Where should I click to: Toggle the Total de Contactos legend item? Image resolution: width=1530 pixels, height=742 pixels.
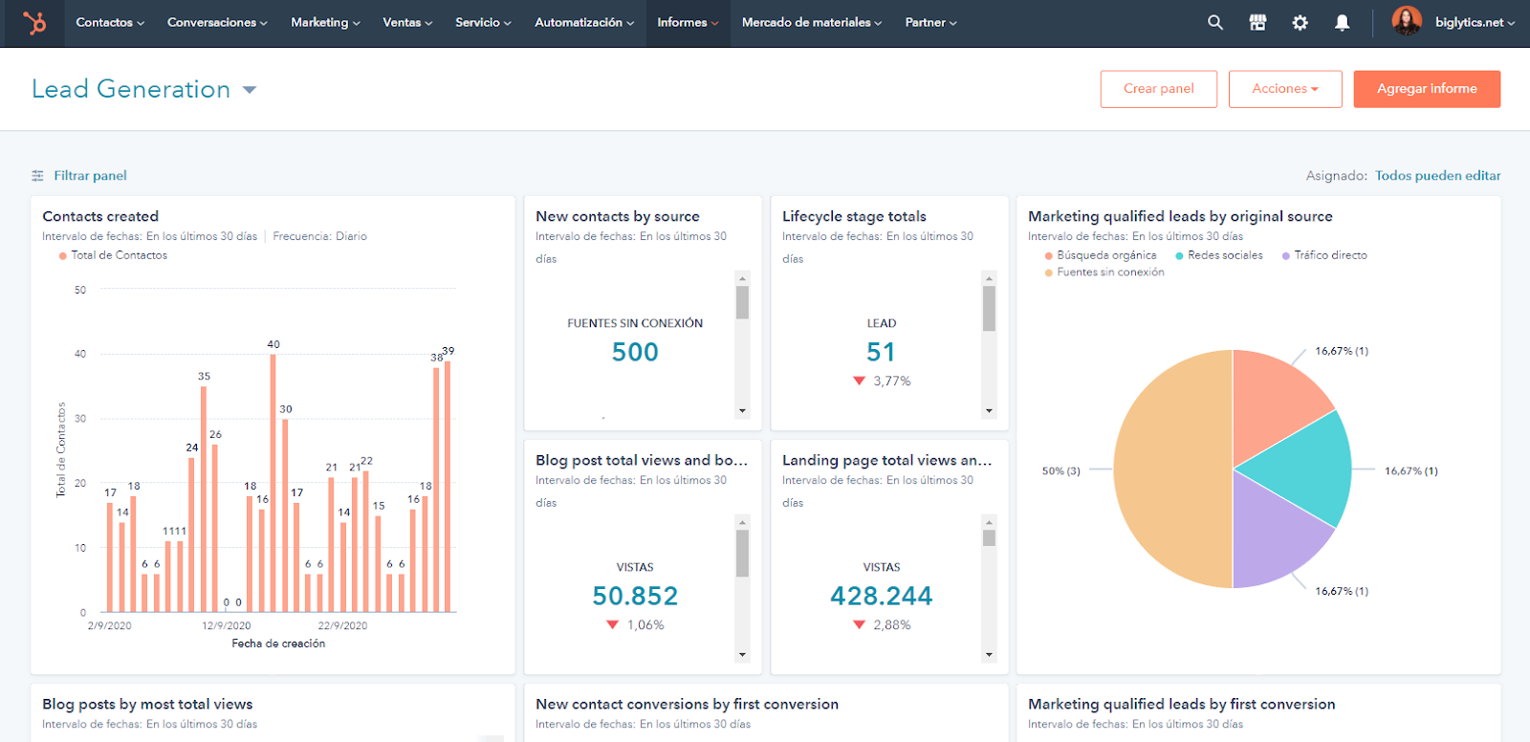(x=113, y=255)
